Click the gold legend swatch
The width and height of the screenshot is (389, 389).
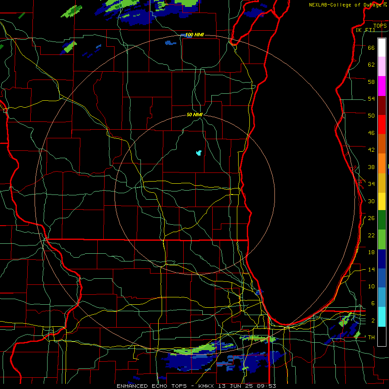pos(382,183)
